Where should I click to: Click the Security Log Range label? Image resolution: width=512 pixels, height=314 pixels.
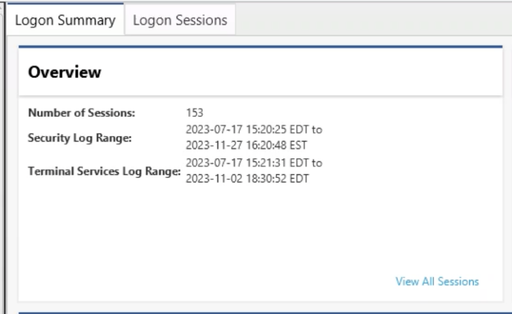point(79,138)
